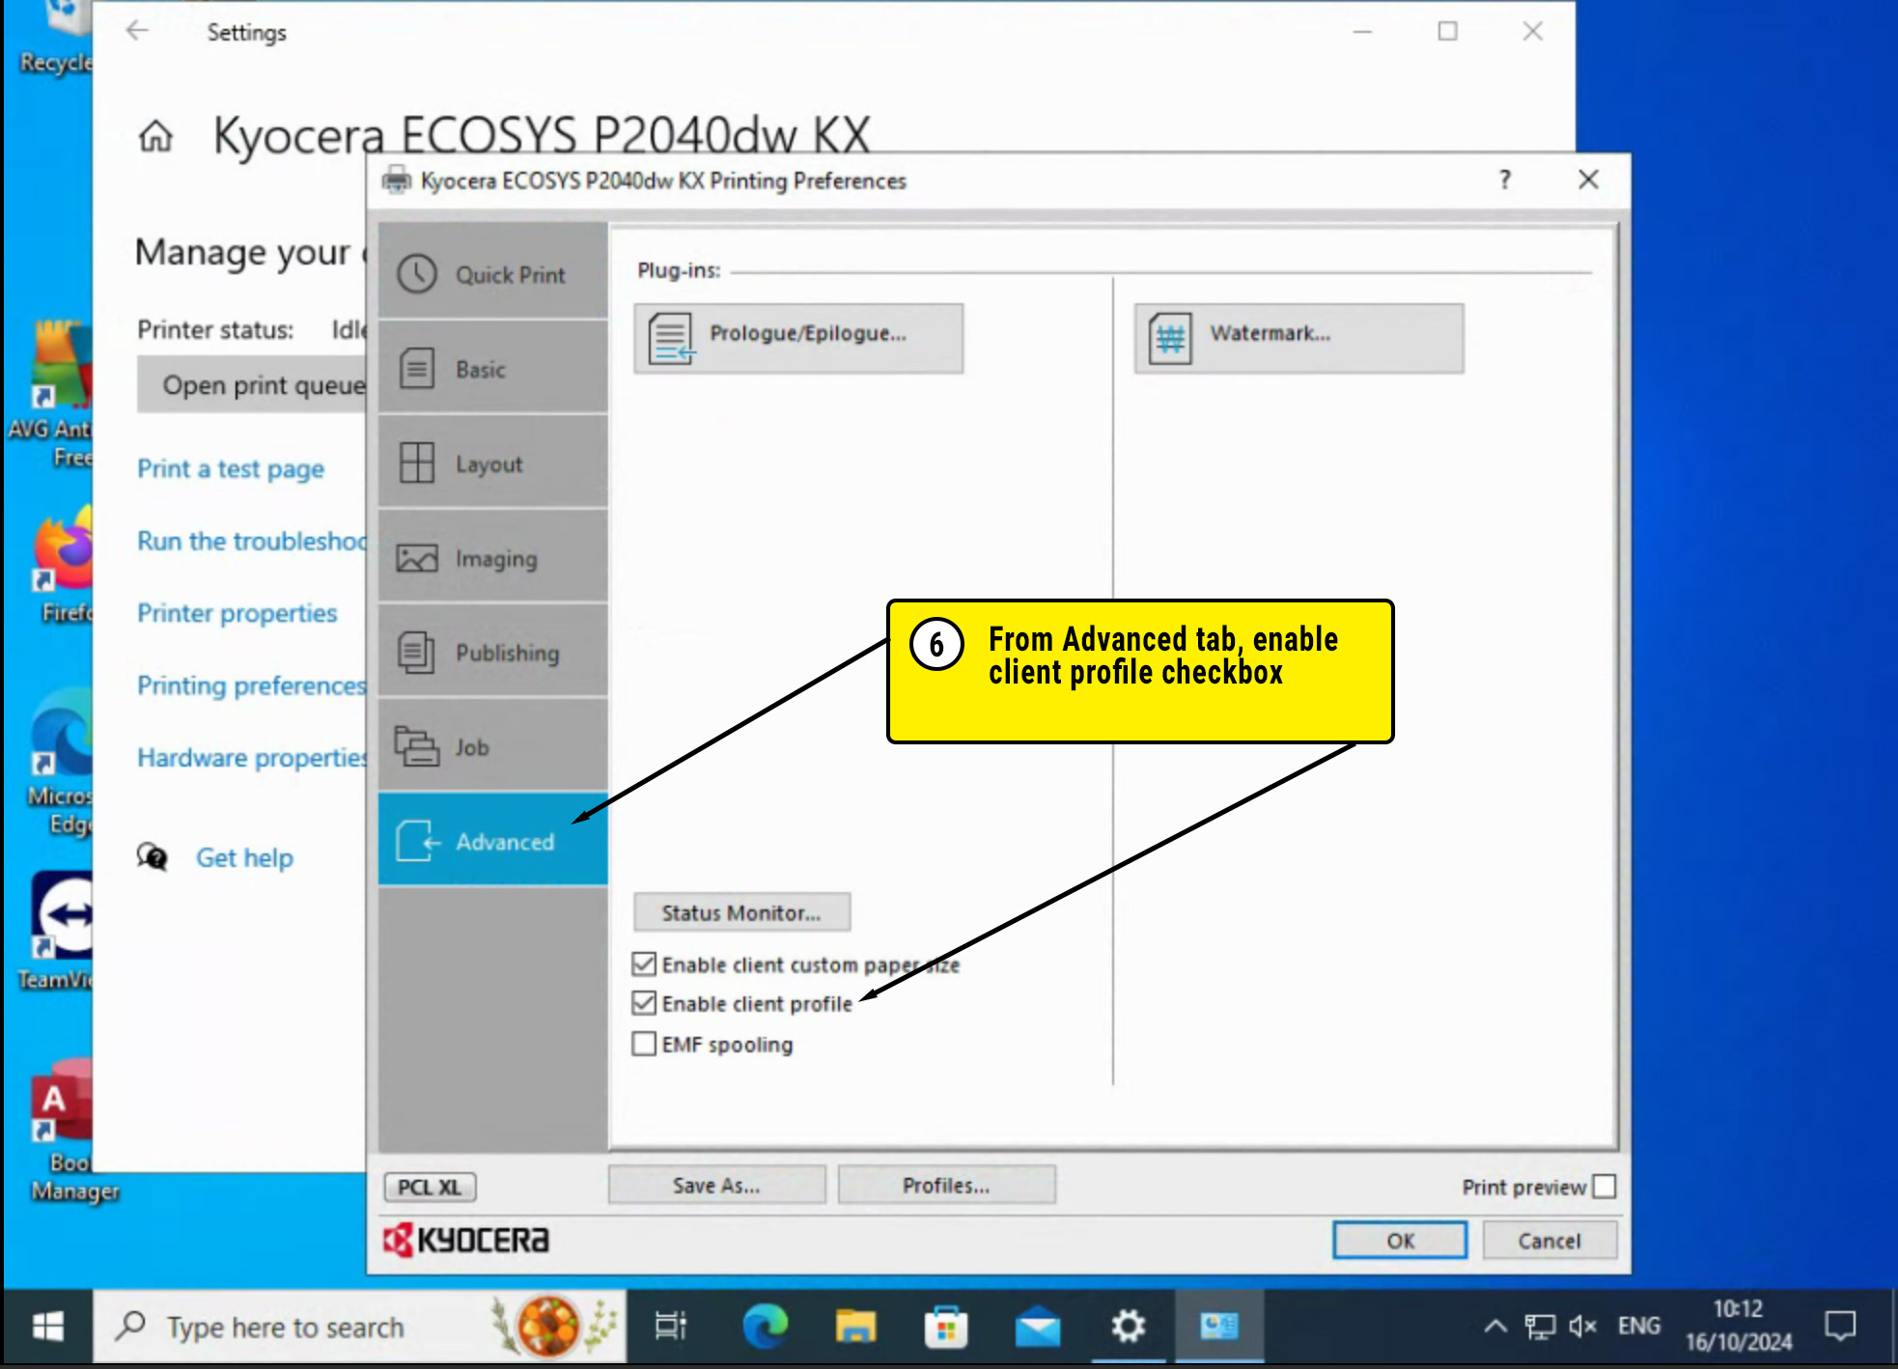
Task: Select the Layout tab
Action: click(x=492, y=463)
